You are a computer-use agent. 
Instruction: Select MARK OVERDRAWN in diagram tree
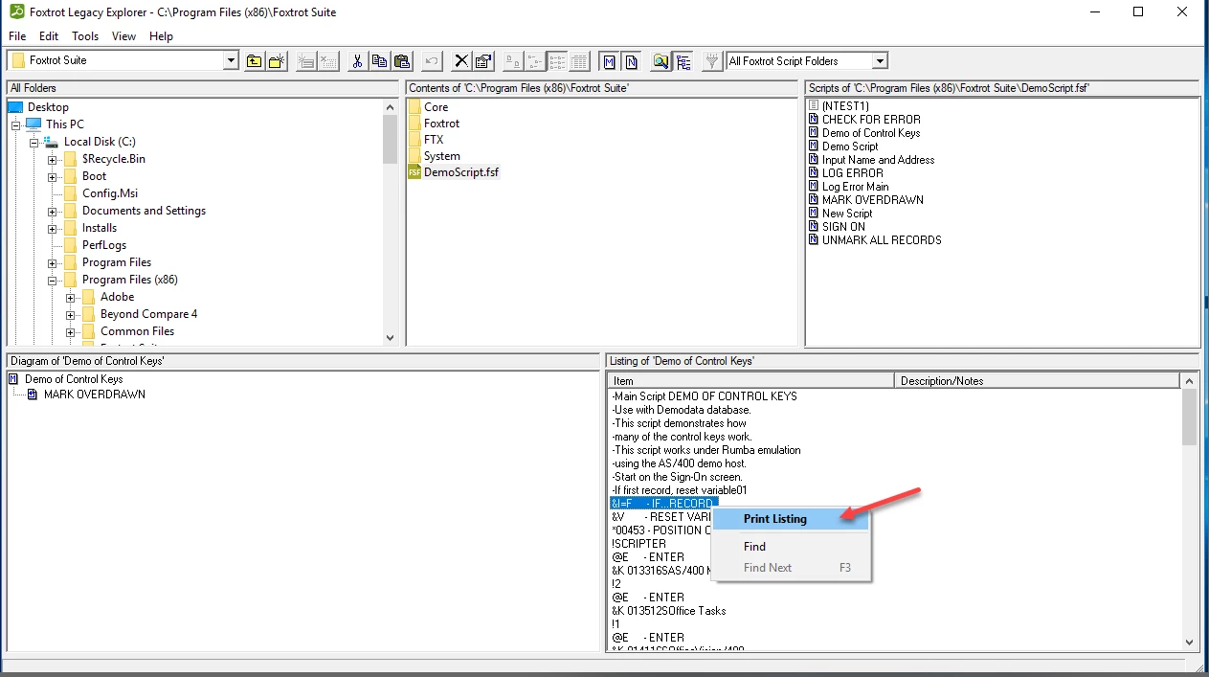click(94, 395)
